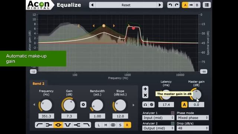
Task: Select the low shelf filter type
Action: pyautogui.click(x=49, y=125)
